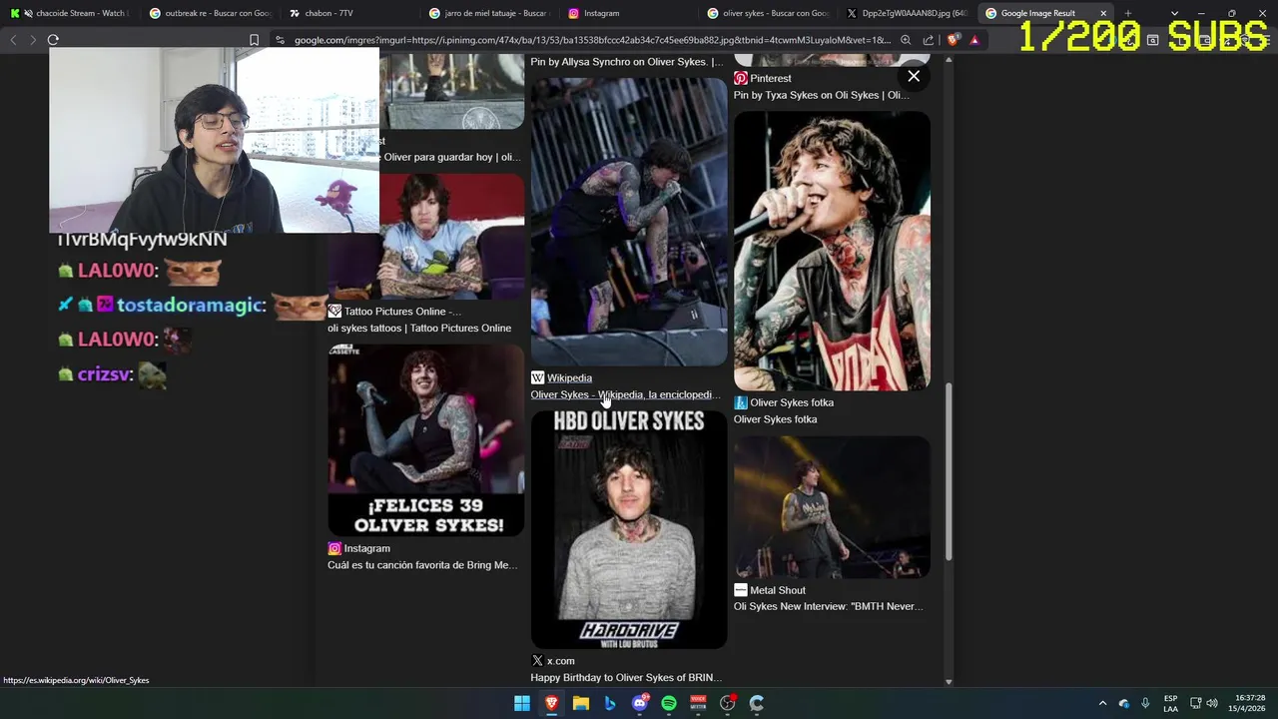Screen dimensions: 1278x719
Task: Click oli sykes tattoos caption link
Action: pos(419,328)
